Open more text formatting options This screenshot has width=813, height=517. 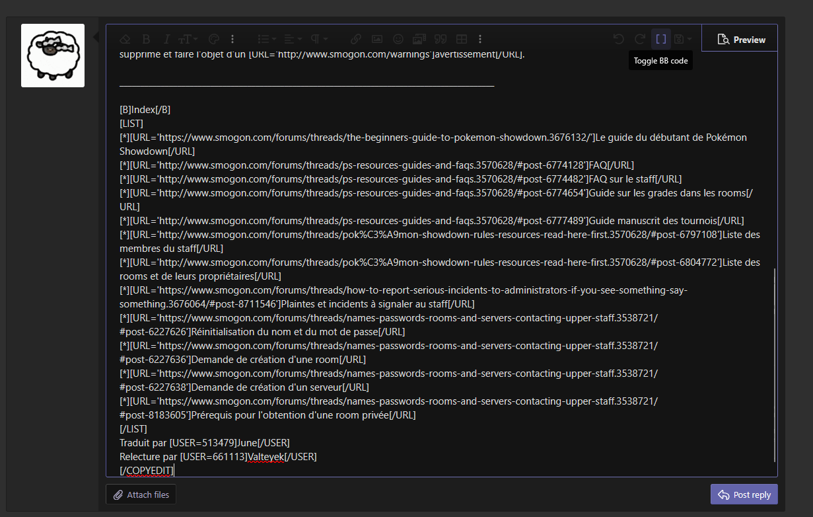232,39
